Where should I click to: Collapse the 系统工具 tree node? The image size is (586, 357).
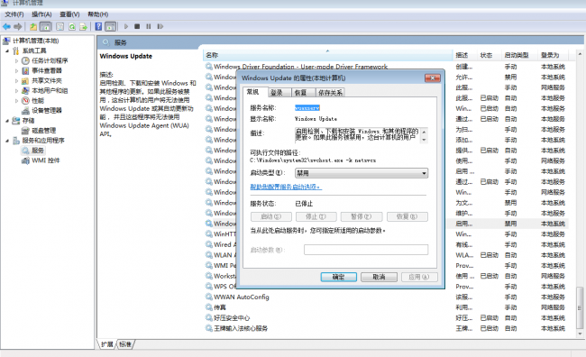(x=7, y=50)
